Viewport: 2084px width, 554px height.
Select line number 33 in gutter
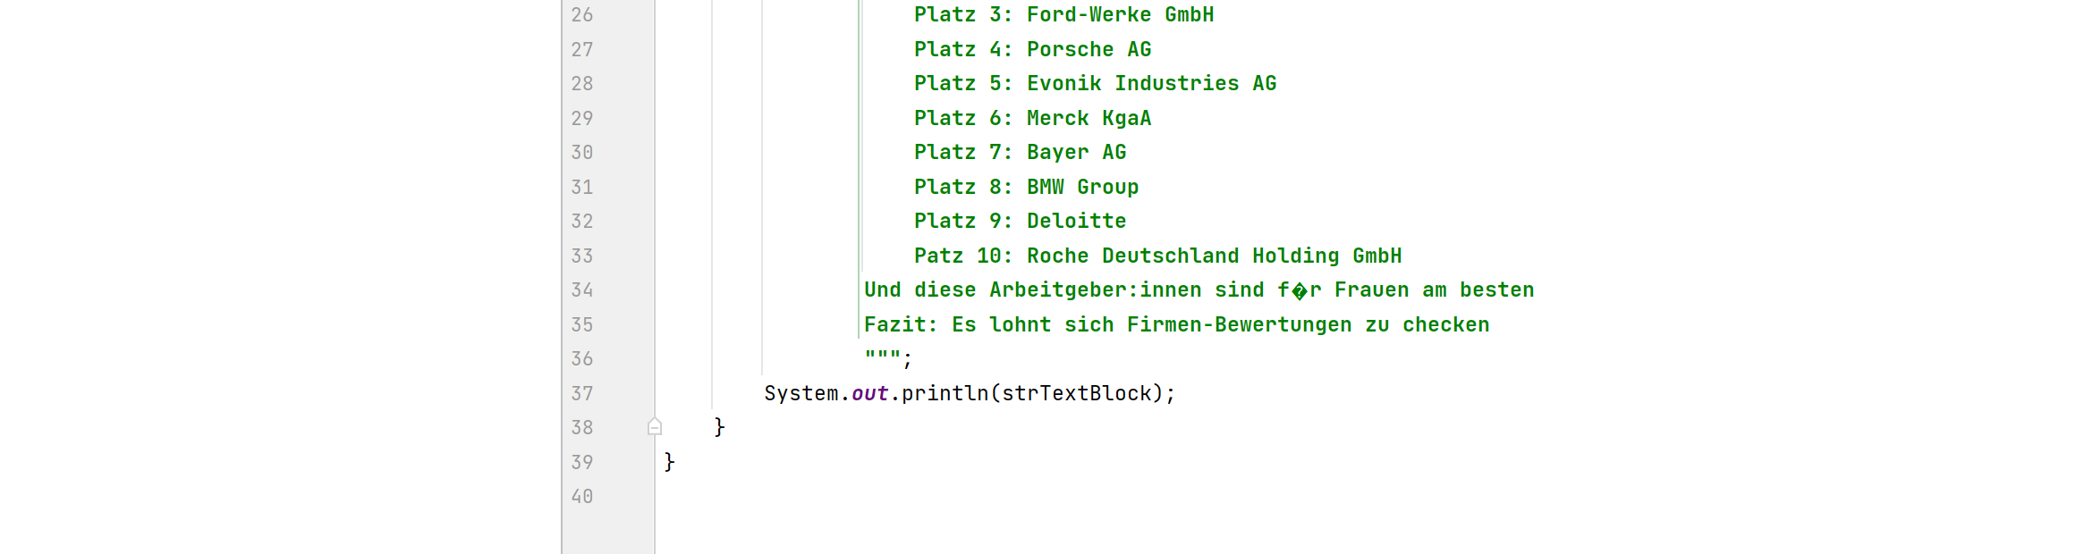582,256
